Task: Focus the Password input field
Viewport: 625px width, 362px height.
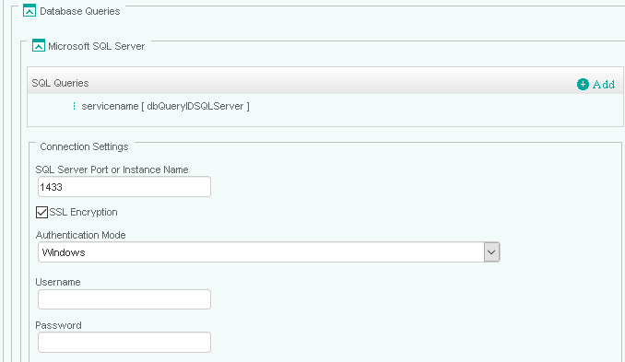Action: 124,342
